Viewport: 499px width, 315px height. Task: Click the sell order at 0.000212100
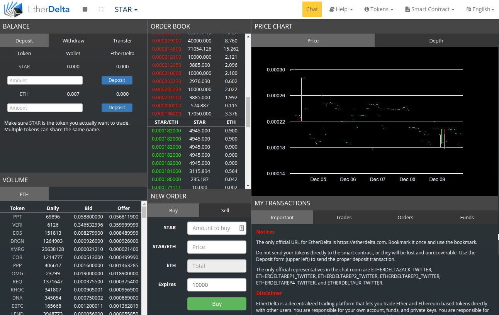point(196,57)
